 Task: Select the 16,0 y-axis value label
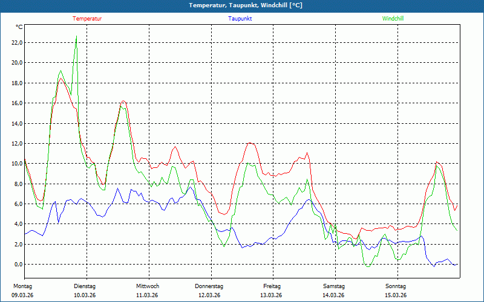click(x=16, y=103)
